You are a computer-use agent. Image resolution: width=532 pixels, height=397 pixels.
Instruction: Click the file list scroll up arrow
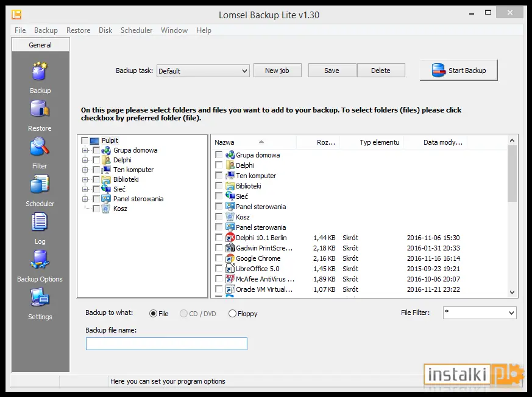click(x=512, y=140)
